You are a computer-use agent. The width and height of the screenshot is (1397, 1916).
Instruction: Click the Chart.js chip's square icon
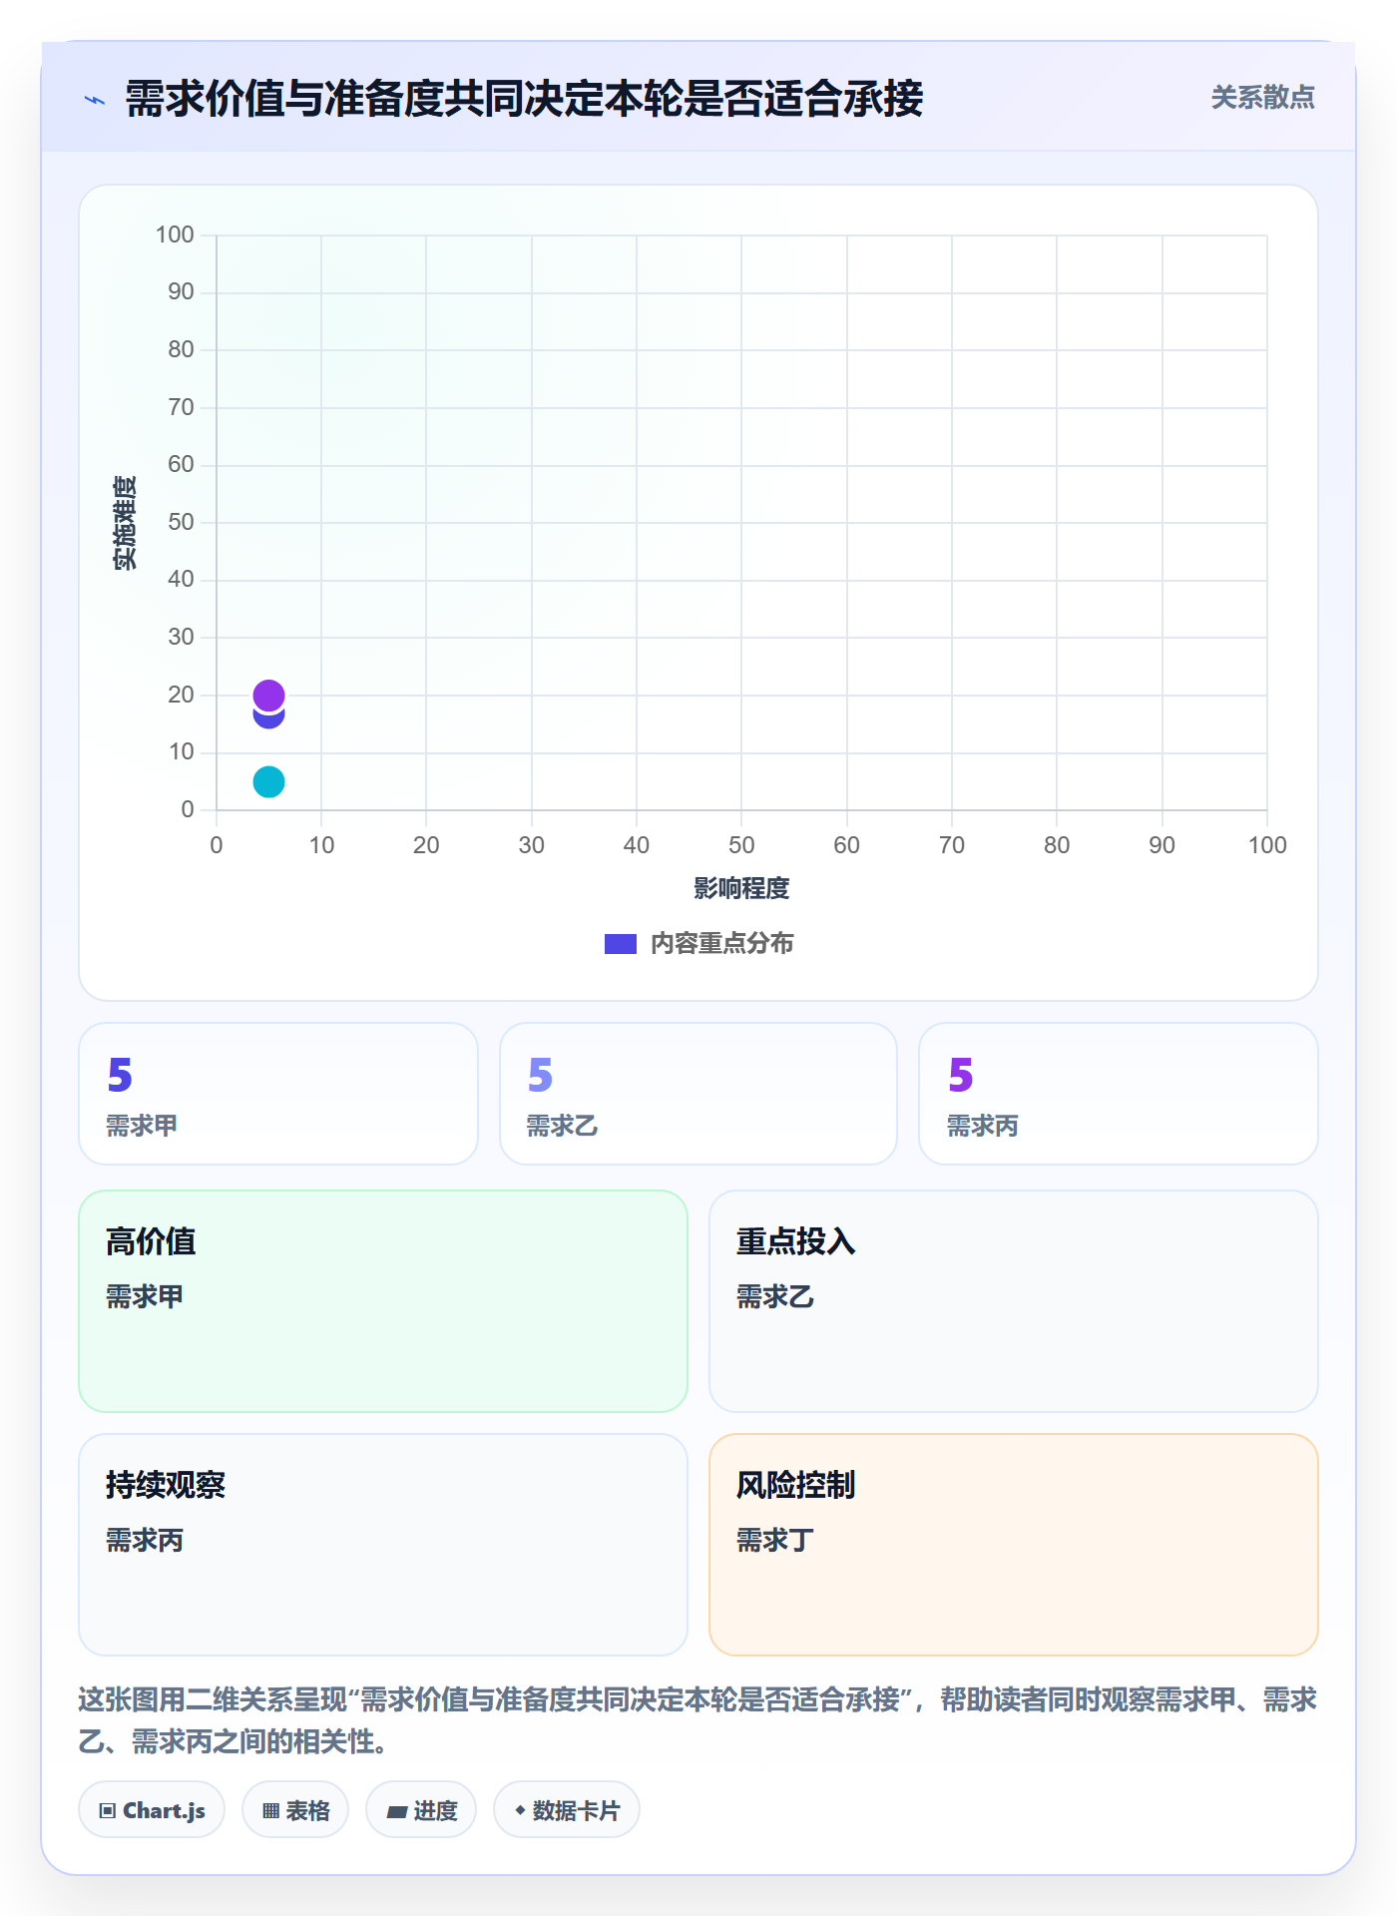(x=108, y=1810)
